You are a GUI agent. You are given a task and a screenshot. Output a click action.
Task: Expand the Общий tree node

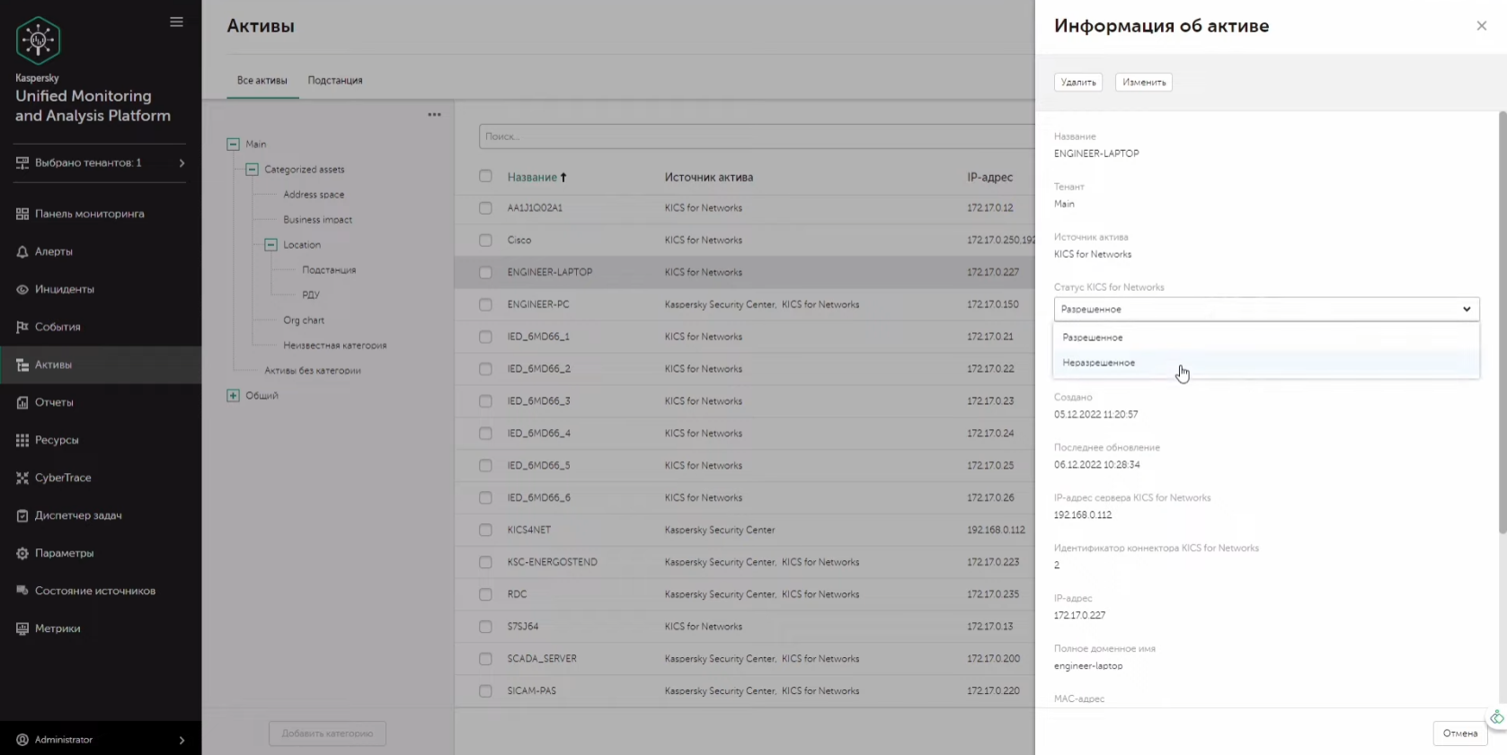coord(233,396)
